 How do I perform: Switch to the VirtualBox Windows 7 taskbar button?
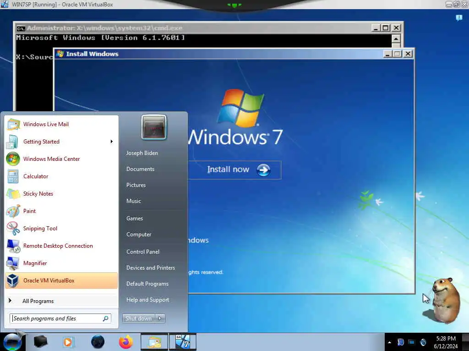coord(183,342)
